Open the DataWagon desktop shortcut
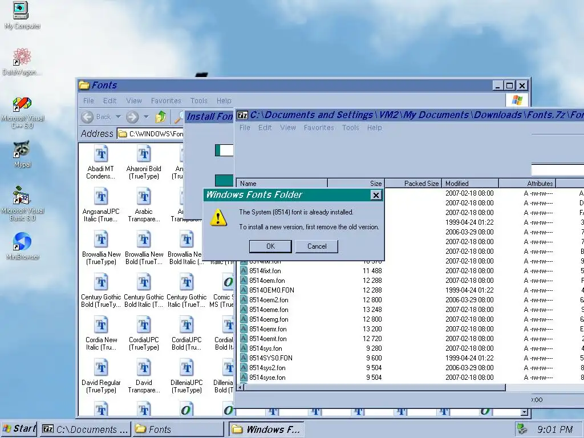The height and width of the screenshot is (438, 584). 22,62
